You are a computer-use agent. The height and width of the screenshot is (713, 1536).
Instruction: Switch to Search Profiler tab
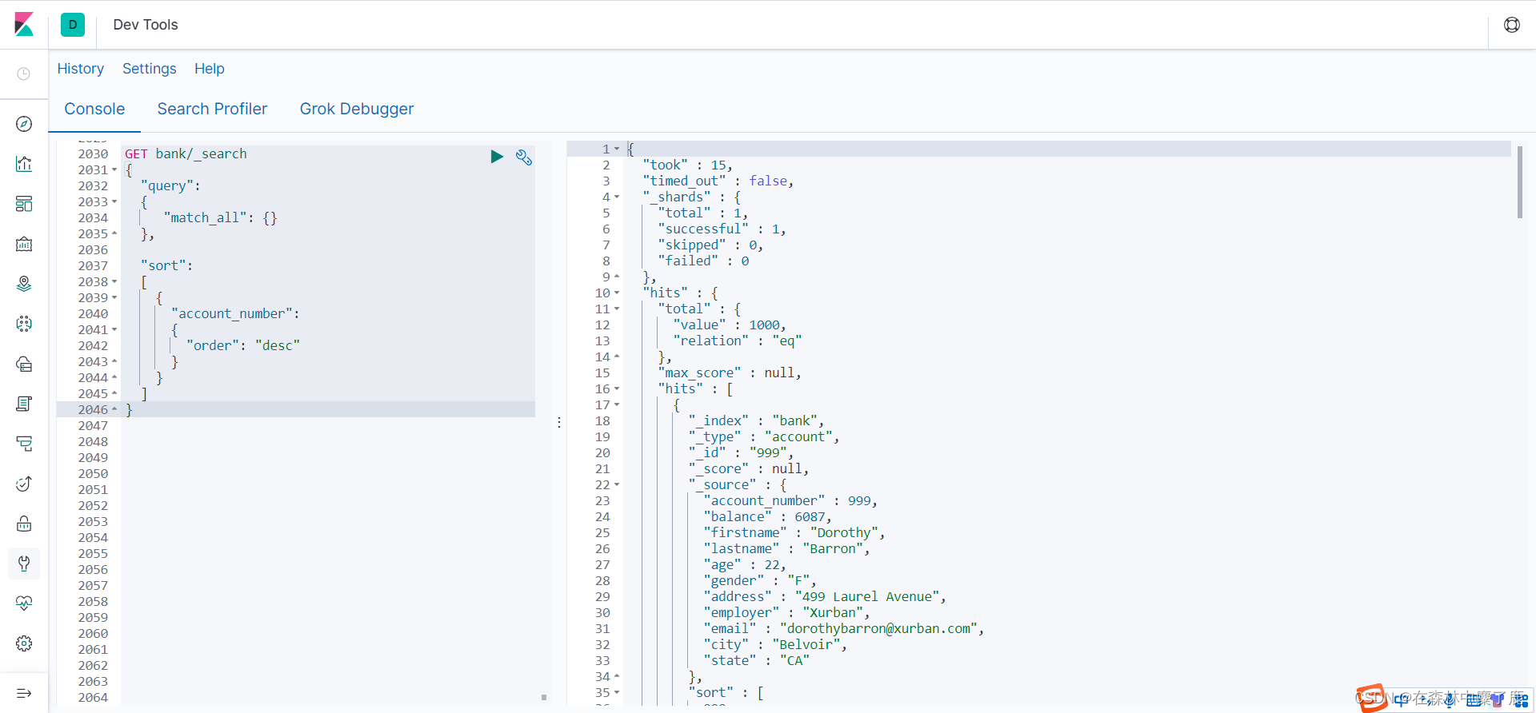click(212, 109)
